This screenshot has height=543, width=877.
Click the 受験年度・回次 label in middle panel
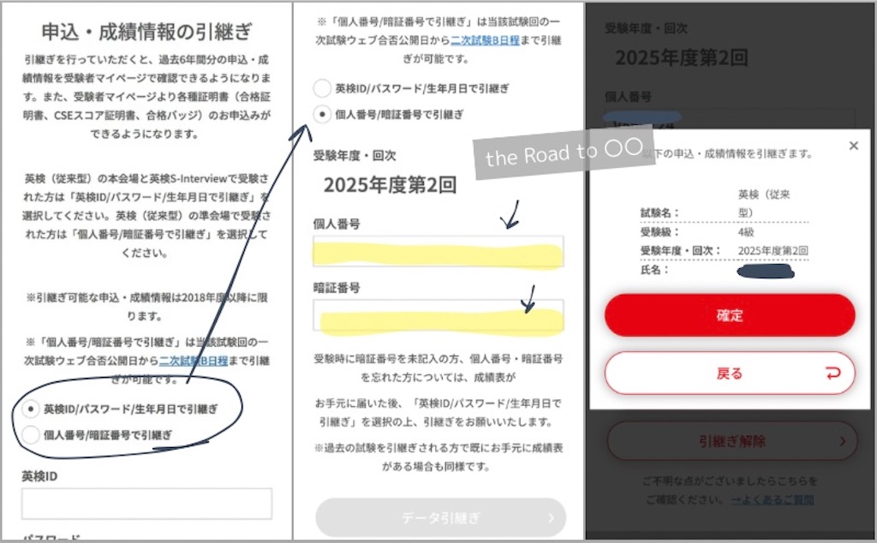tap(355, 156)
